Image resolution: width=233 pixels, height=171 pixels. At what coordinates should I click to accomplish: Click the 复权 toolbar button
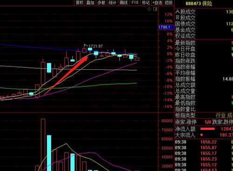[x=80, y=3]
